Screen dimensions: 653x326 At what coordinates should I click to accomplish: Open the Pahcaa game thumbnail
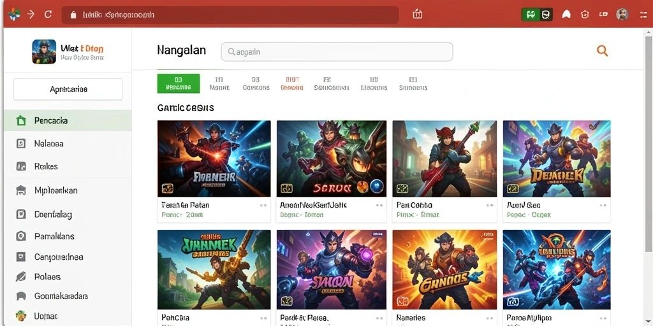click(214, 270)
